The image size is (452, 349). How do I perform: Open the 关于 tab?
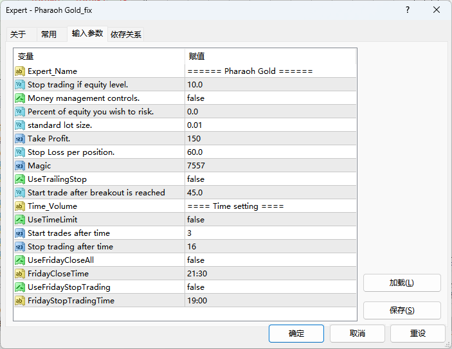pos(19,35)
